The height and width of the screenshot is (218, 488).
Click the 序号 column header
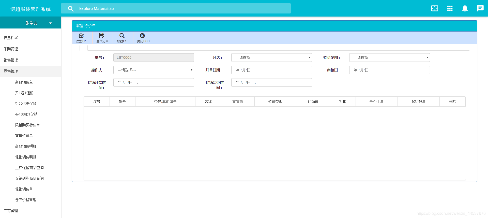97,101
